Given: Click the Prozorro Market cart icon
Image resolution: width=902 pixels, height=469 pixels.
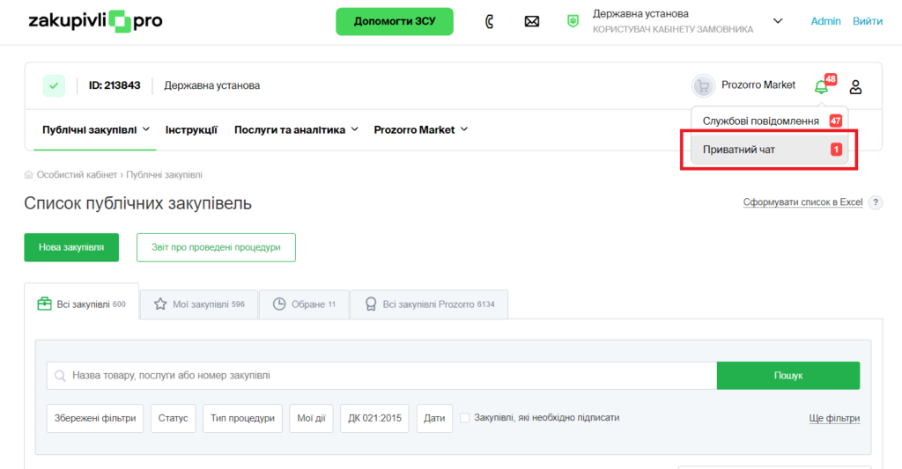Looking at the screenshot, I should click(x=703, y=85).
